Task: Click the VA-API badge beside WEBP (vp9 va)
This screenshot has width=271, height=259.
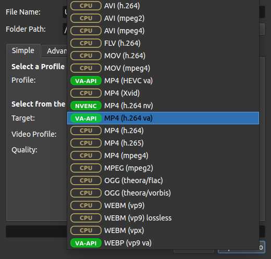Action: point(86,243)
